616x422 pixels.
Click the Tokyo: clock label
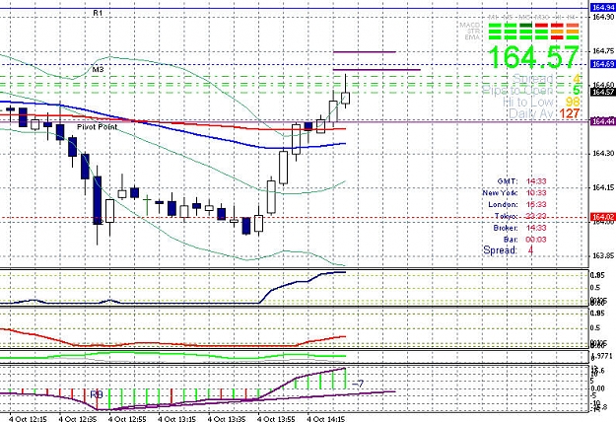tap(507, 216)
